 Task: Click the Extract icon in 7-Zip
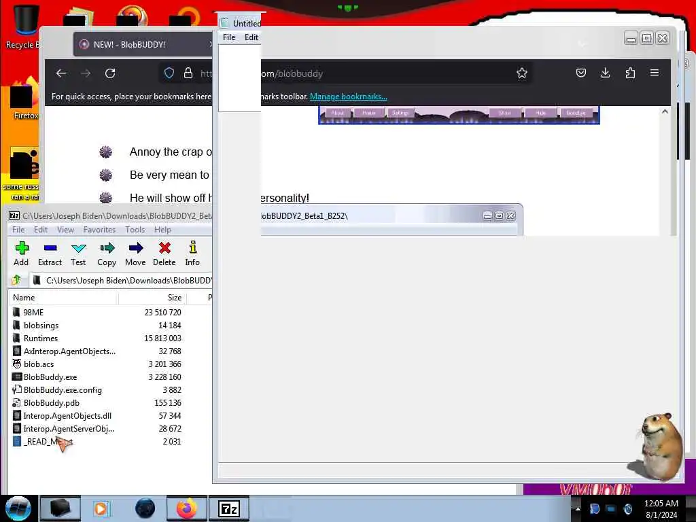pos(50,254)
